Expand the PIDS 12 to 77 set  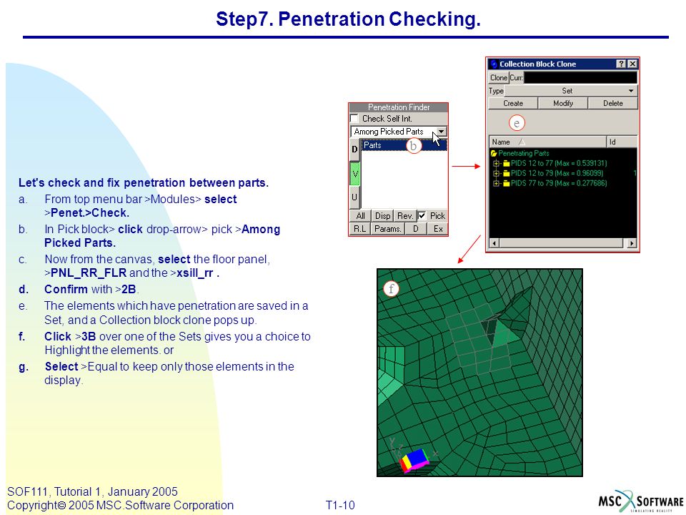pos(496,163)
